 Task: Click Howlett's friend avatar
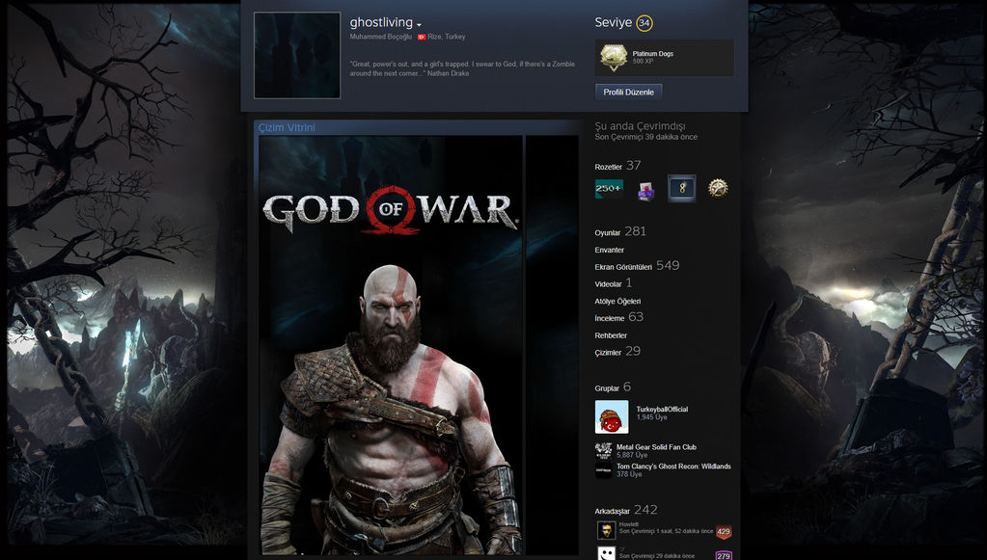point(606,530)
